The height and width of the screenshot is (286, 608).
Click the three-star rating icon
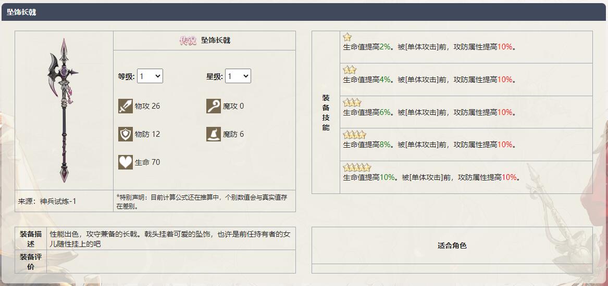tap(352, 102)
